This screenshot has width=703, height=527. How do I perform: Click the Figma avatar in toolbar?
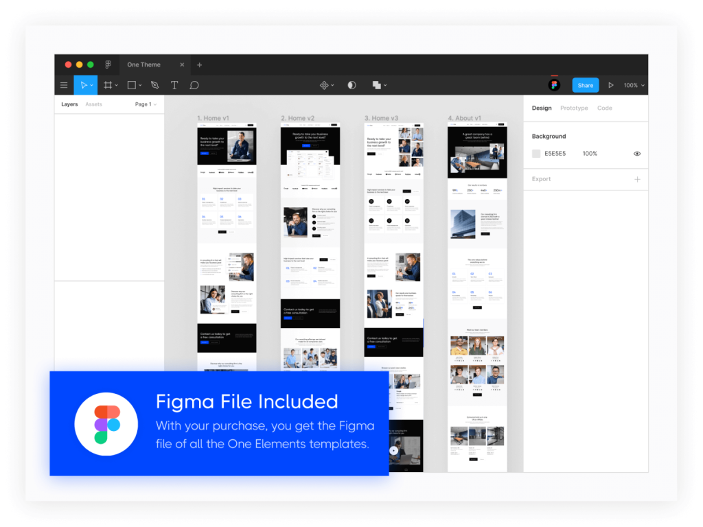coord(554,85)
